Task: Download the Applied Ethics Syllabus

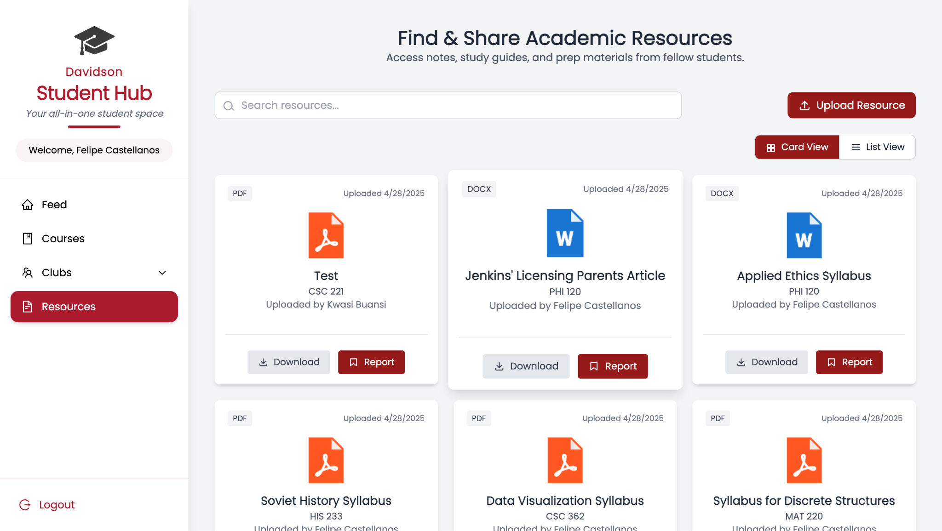Action: (x=767, y=362)
